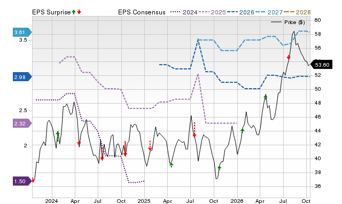This screenshot has width=342, height=204.
Task: Select the 2025 EPS consensus legend entry
Action: pos(212,12)
